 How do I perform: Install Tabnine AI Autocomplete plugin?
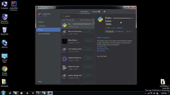coord(88,58)
